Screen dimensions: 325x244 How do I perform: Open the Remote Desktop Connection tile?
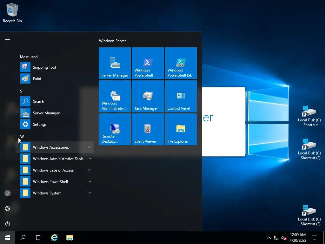click(115, 129)
